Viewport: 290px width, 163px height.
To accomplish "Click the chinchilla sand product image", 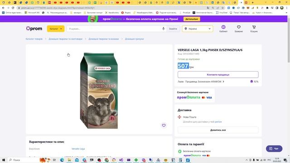I will point(99,91).
